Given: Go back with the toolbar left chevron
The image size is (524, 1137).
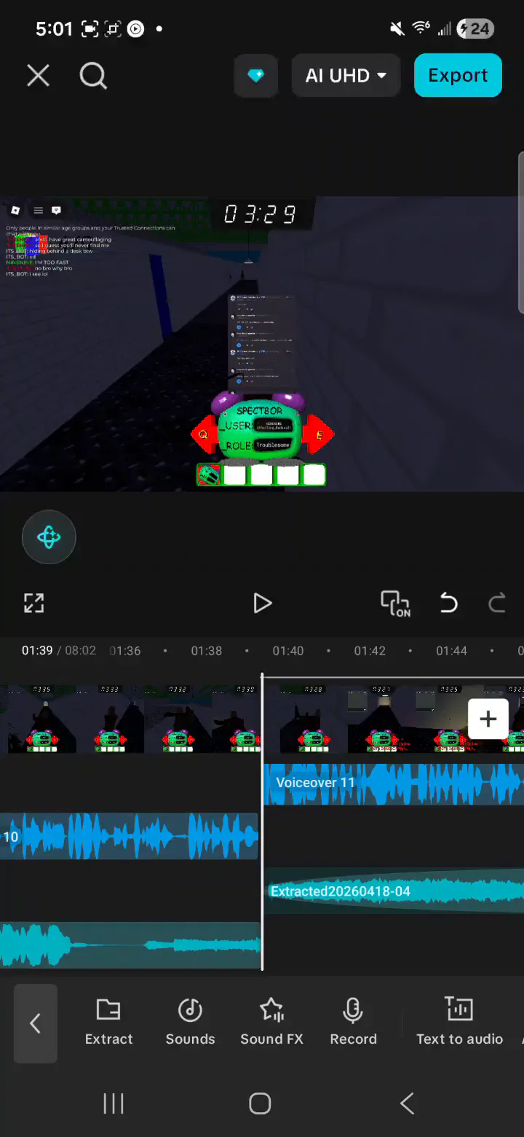Looking at the screenshot, I should (x=35, y=1023).
